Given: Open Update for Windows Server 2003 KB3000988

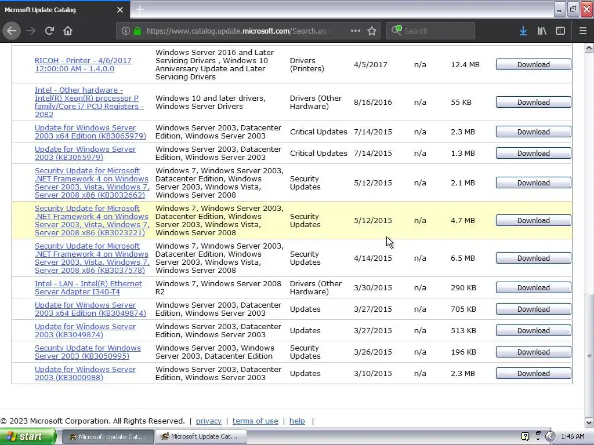Looking at the screenshot, I should 85,374.
